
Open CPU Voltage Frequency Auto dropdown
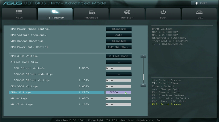[x=119, y=35]
